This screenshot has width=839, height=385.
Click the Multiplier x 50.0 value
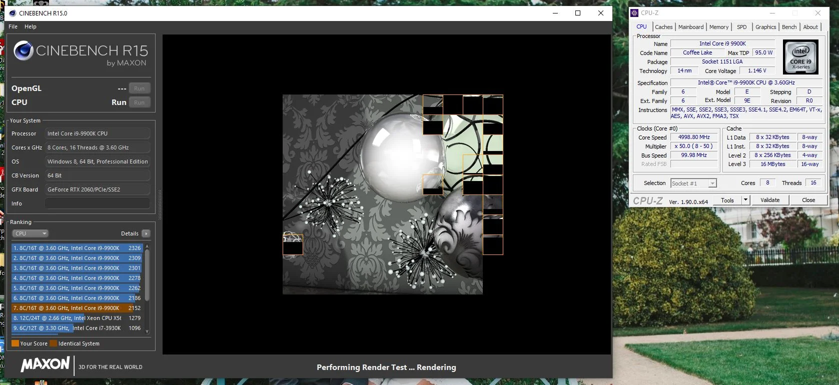coord(694,146)
